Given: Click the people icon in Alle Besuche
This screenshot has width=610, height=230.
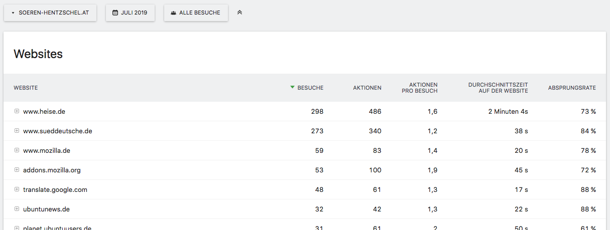Looking at the screenshot, I should pyautogui.click(x=173, y=13).
